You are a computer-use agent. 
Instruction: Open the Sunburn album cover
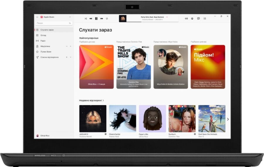tap(182, 119)
